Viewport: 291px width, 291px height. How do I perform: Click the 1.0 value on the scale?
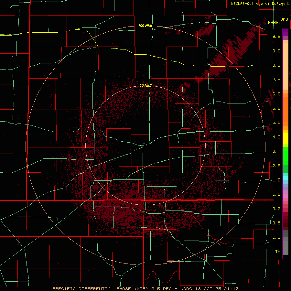(276, 194)
